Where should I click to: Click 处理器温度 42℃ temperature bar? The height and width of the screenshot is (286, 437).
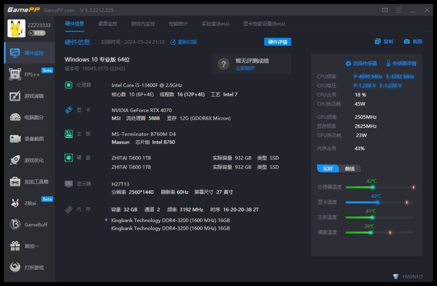coord(379,187)
